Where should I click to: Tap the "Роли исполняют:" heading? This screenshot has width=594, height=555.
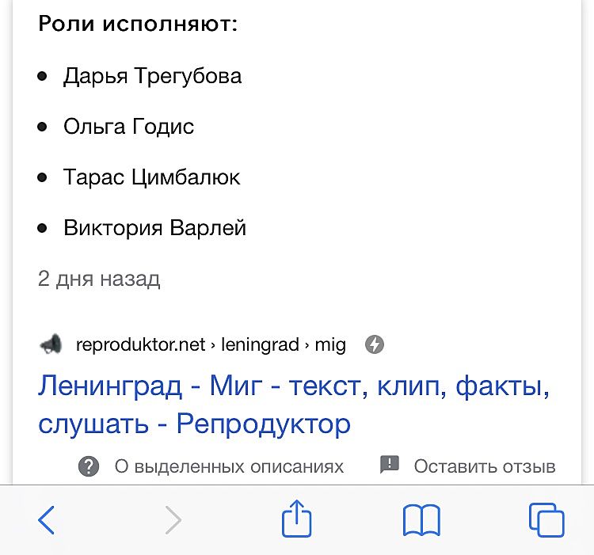tap(138, 23)
